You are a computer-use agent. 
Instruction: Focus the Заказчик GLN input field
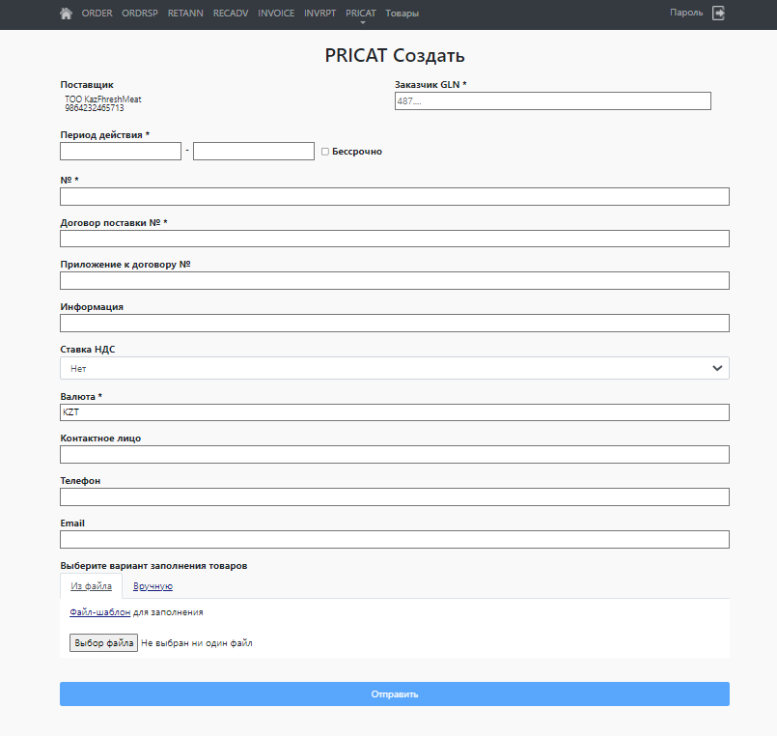(x=552, y=100)
